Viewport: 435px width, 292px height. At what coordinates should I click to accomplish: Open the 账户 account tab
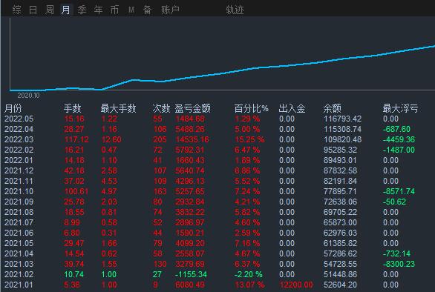[x=170, y=10]
